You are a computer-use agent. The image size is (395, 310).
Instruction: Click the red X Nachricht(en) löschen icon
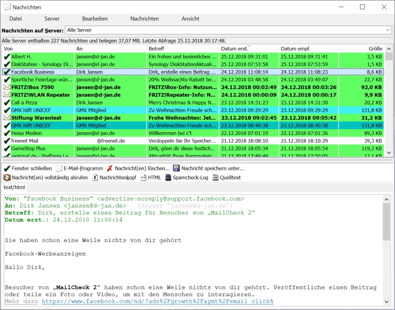(110, 169)
